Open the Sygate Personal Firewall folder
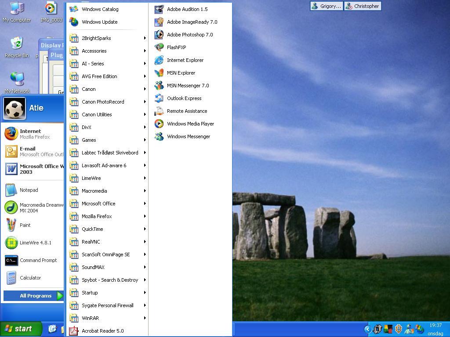 (107, 305)
